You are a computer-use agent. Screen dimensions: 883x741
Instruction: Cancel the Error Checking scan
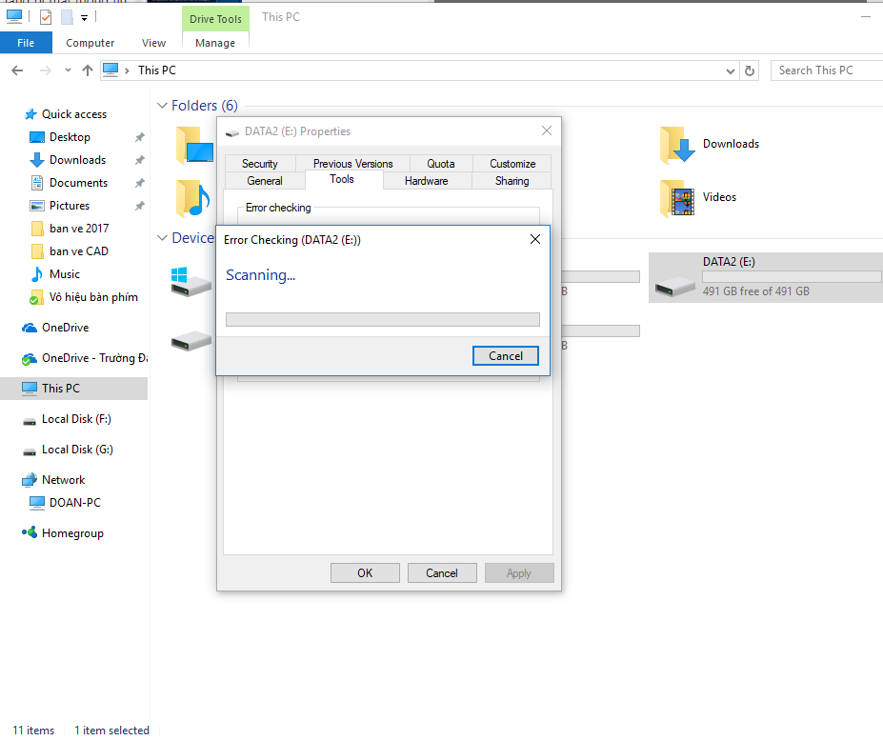pos(506,356)
